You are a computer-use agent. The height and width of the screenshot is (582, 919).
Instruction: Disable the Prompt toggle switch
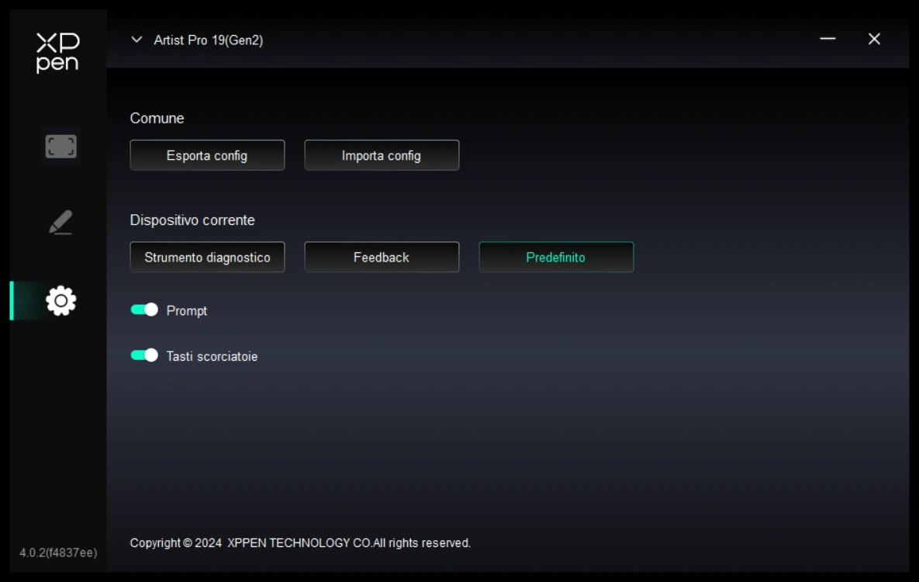pyautogui.click(x=144, y=310)
